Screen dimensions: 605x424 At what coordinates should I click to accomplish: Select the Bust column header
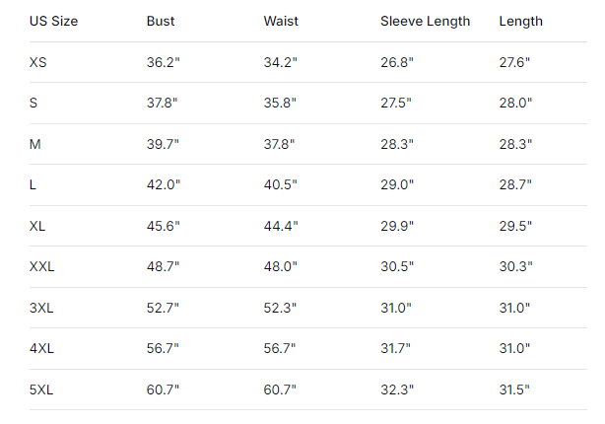(161, 21)
